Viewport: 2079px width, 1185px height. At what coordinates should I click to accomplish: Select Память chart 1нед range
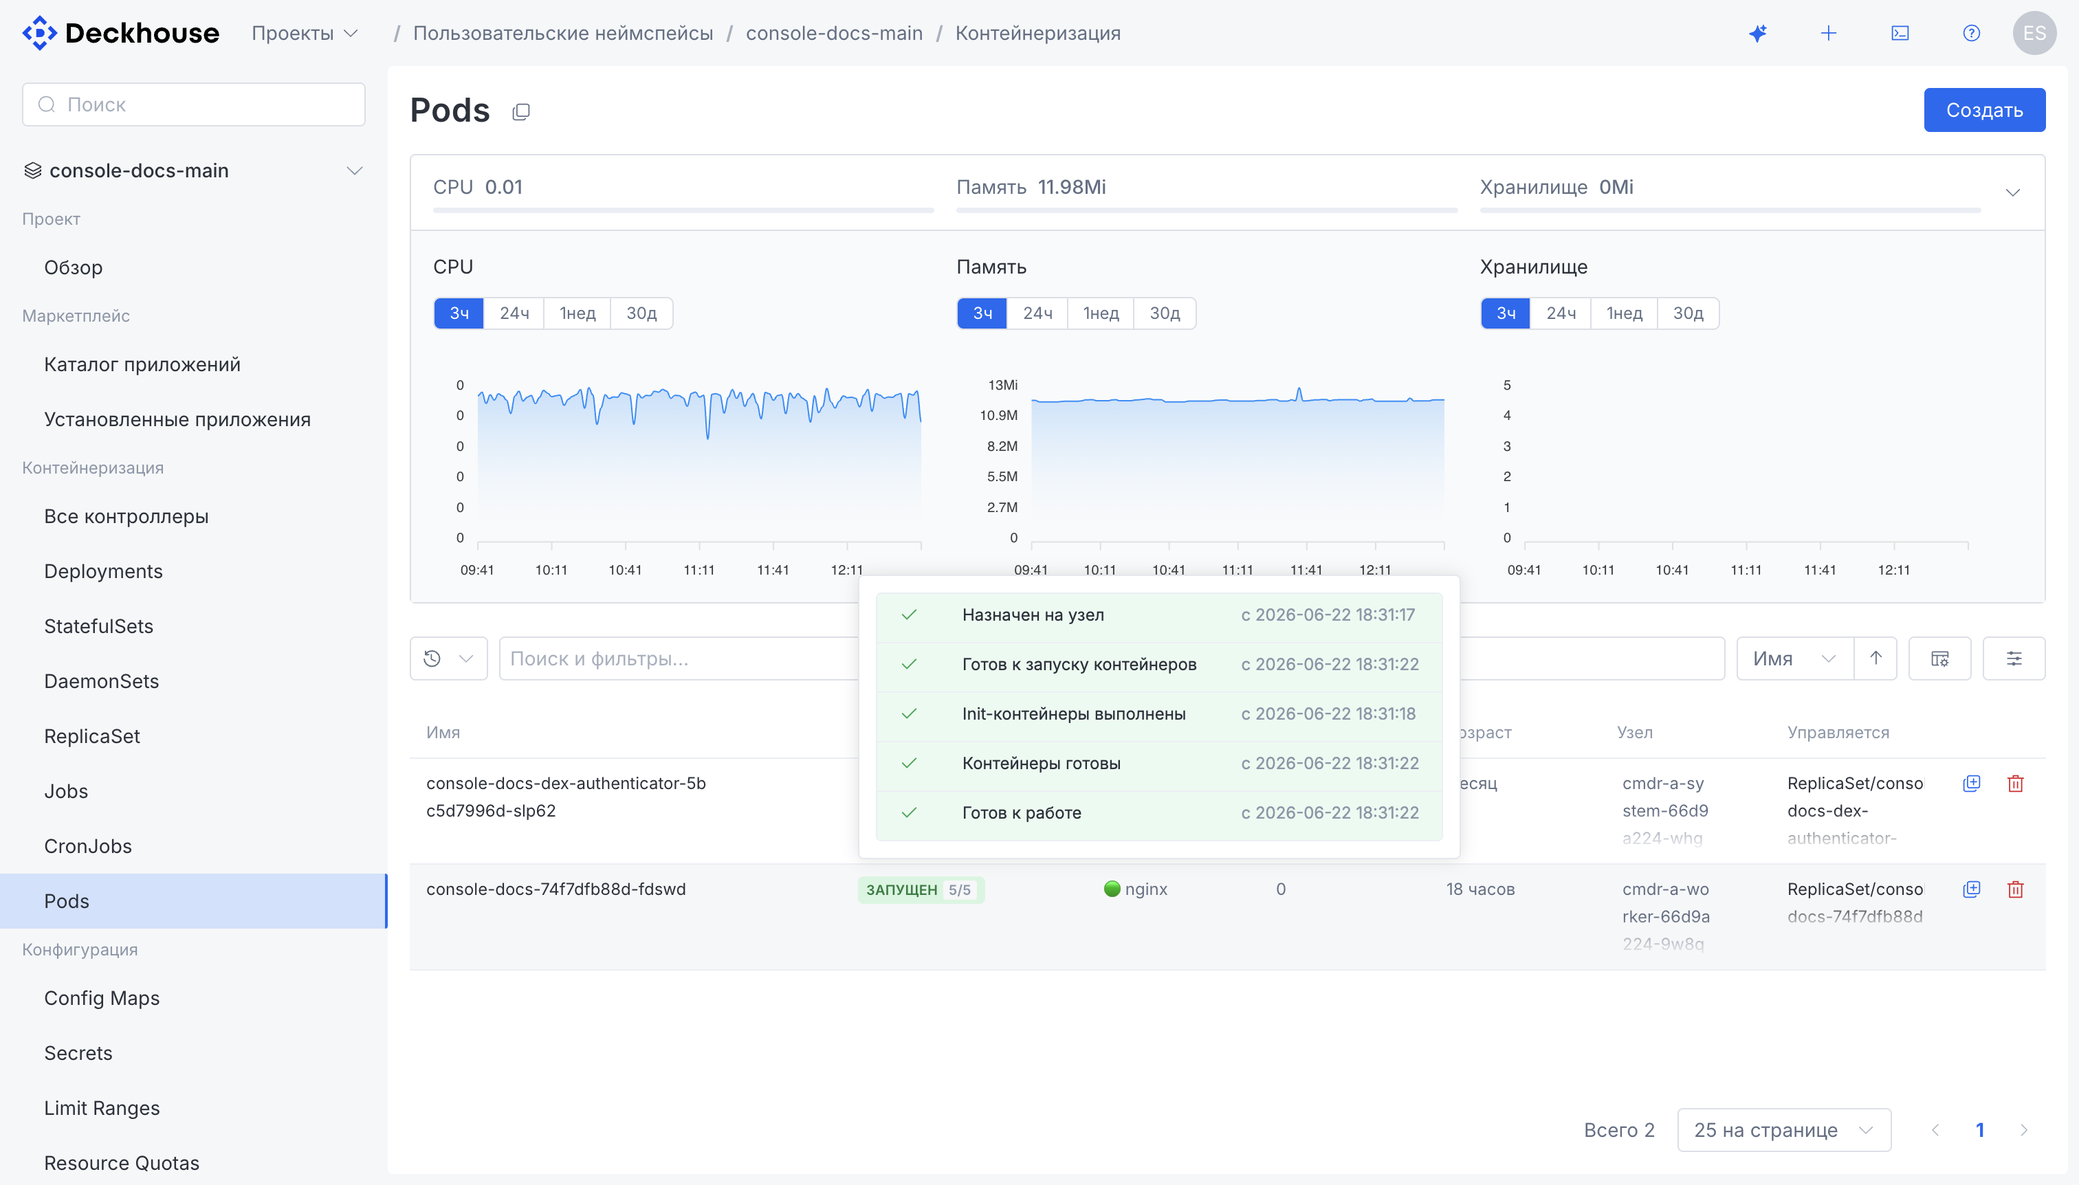(1101, 313)
